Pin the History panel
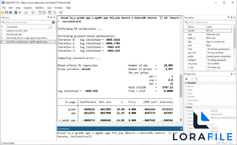Screen dimensions: 237x145 51,17
